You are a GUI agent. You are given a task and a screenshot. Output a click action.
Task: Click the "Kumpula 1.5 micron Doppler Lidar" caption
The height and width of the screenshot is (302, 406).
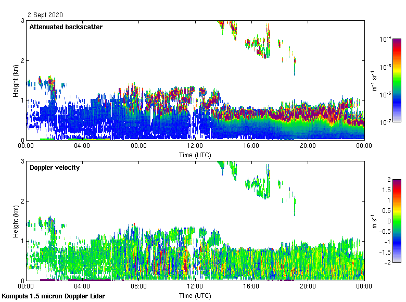(x=53, y=296)
